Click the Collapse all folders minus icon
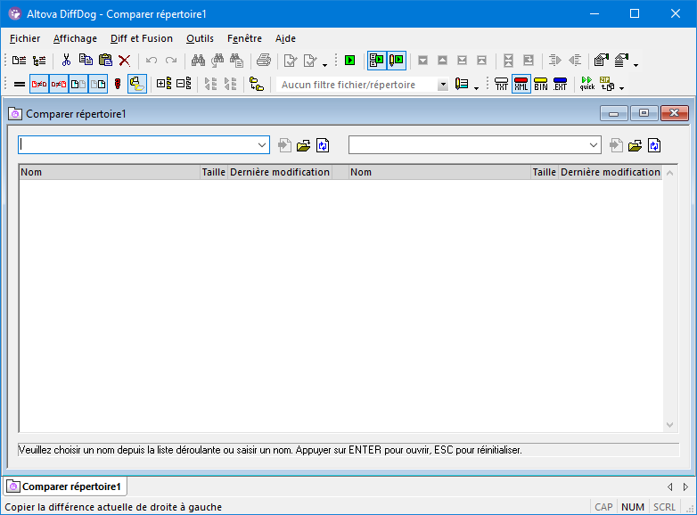 [x=184, y=84]
